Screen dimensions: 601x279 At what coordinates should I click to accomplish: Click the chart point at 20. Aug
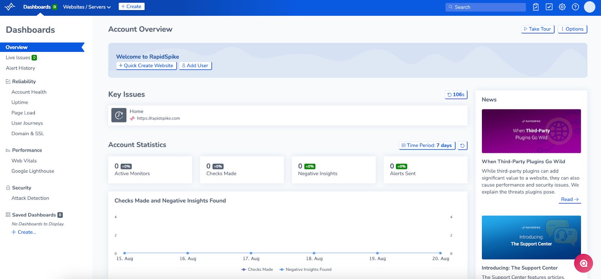coord(441,253)
